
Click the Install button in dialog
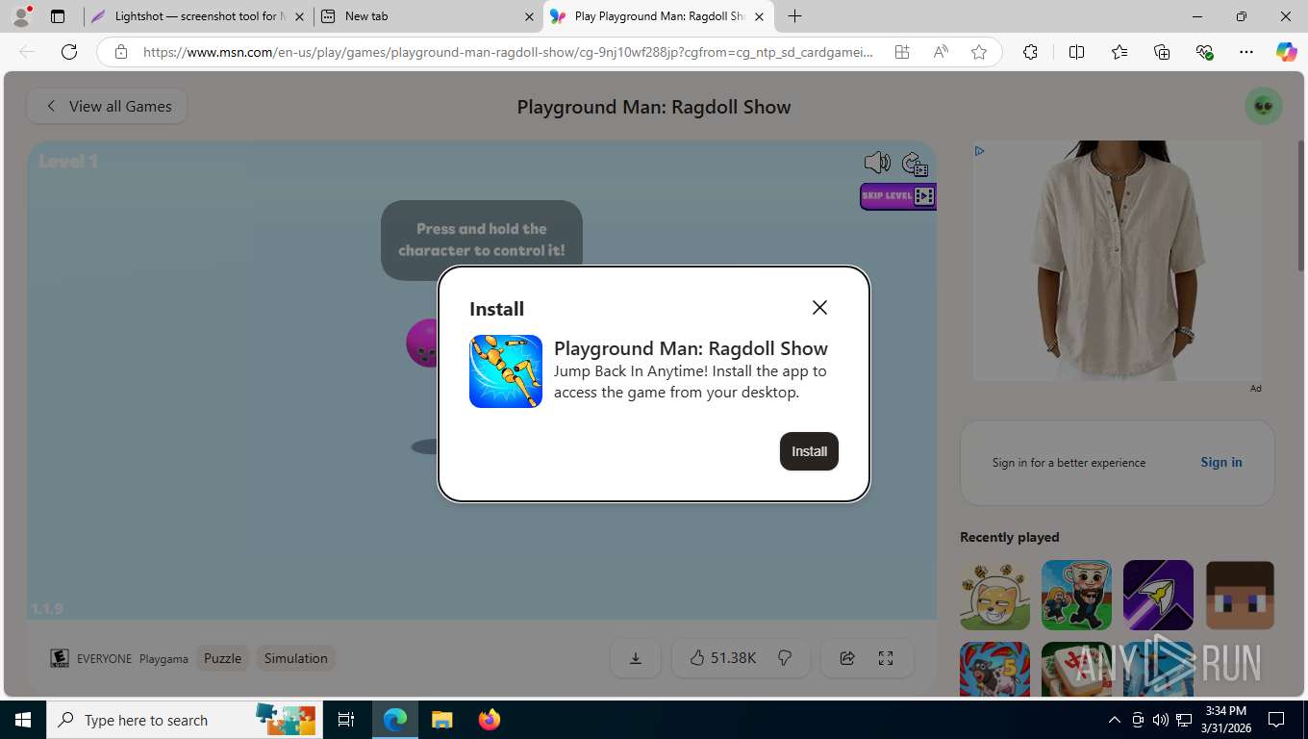(809, 451)
